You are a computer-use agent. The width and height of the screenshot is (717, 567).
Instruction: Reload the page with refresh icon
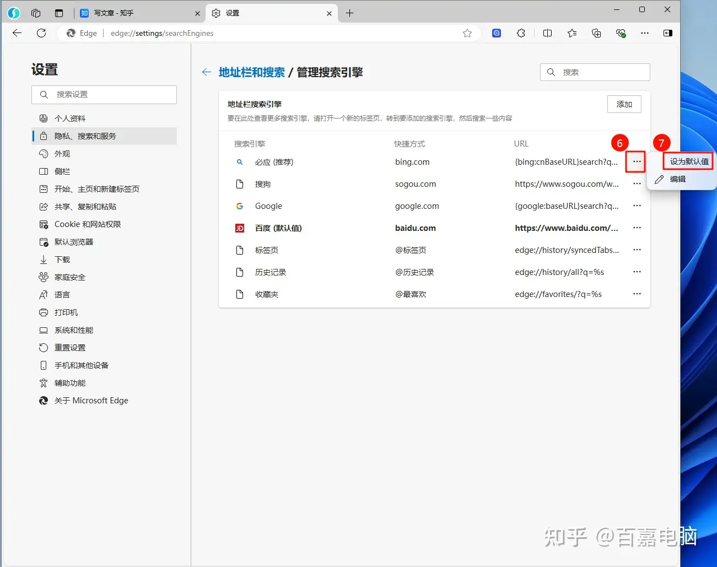point(41,33)
